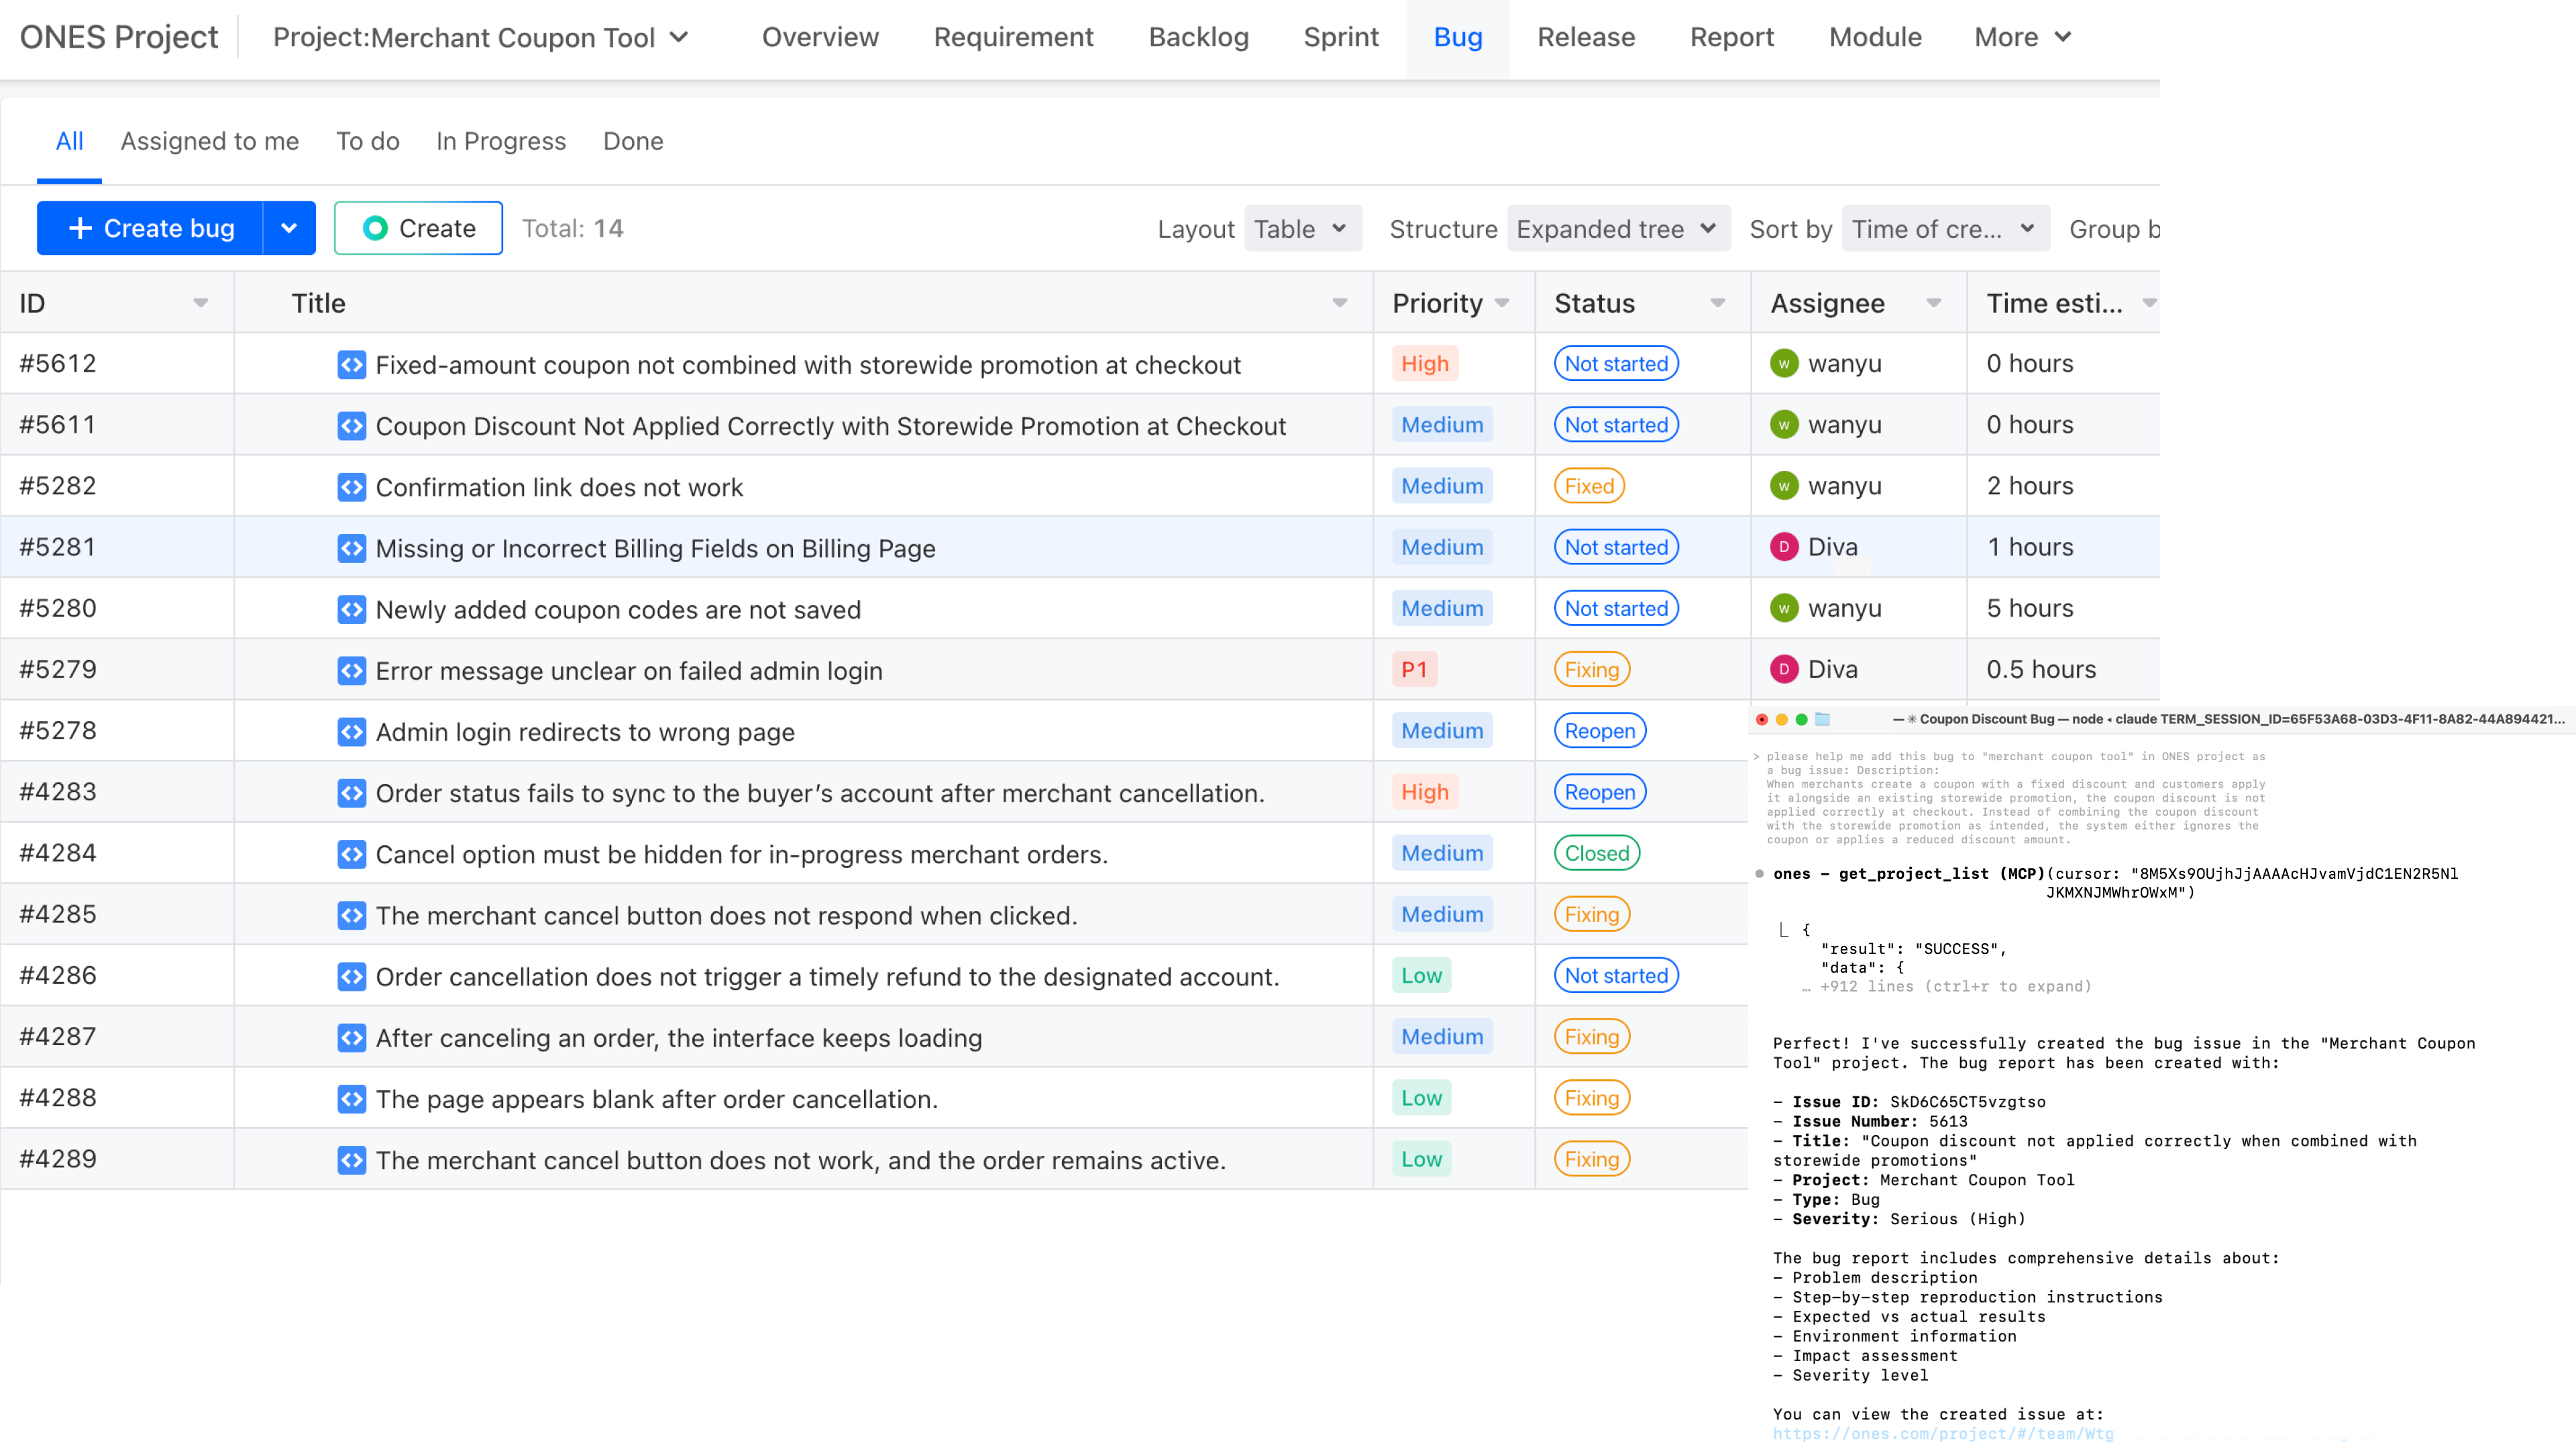The height and width of the screenshot is (1449, 2576).
Task: Open the Structure dropdown set to Expanded tree
Action: [x=1618, y=228]
